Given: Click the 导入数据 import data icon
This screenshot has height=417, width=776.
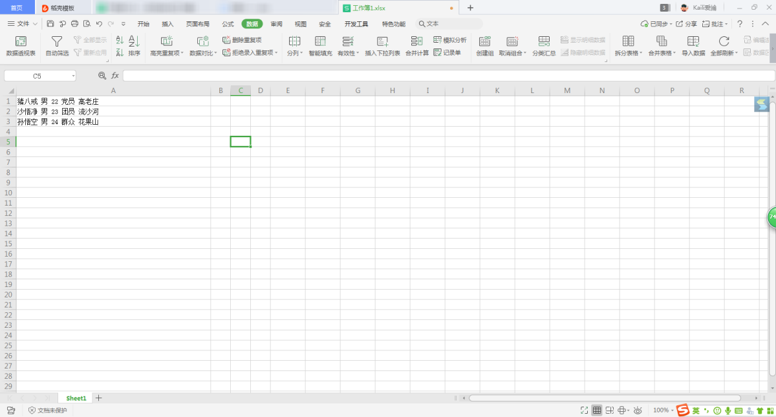Looking at the screenshot, I should click(693, 41).
